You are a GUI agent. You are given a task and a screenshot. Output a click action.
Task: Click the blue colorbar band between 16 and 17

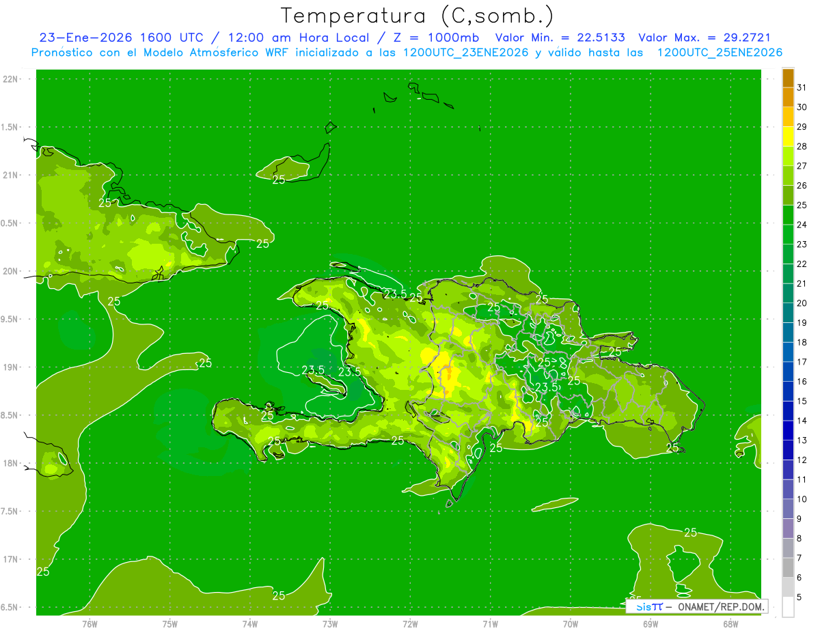788,371
